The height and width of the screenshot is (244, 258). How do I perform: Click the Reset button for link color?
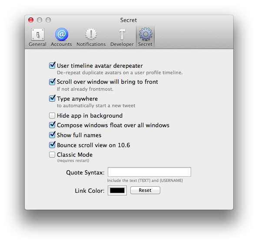(145, 190)
